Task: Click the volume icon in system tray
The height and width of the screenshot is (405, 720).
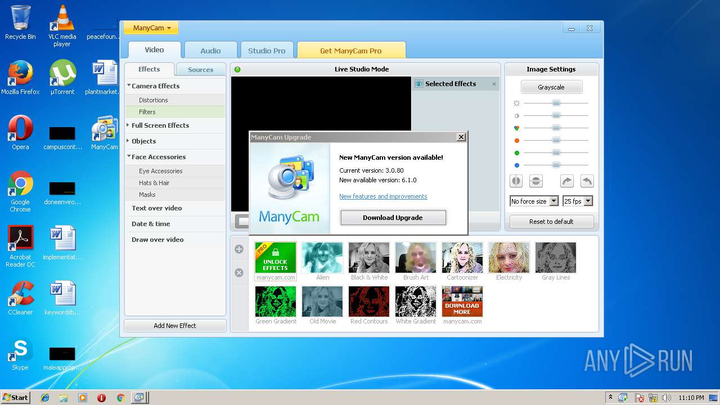Action: (x=665, y=398)
